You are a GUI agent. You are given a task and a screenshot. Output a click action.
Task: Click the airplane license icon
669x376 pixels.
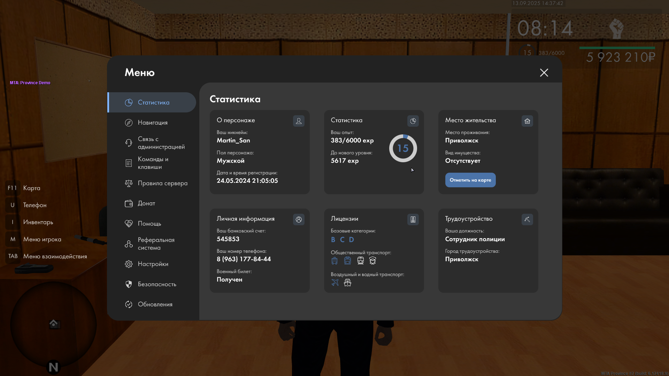[x=335, y=283]
